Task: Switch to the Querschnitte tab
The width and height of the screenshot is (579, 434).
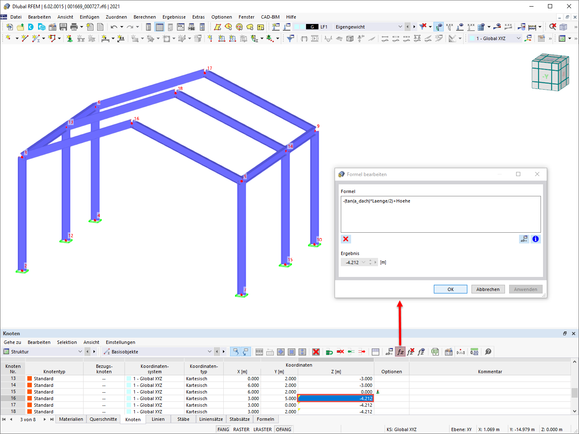Action: (x=103, y=419)
